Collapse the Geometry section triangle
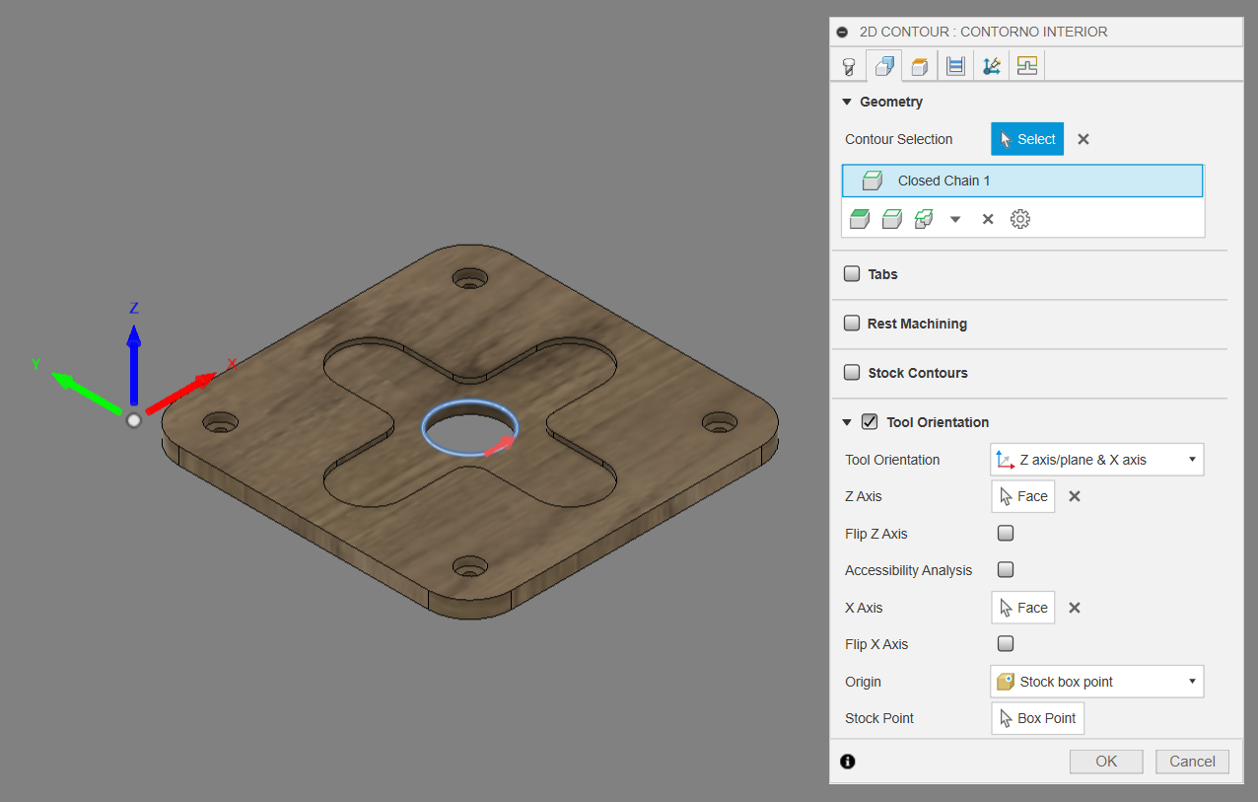 (847, 102)
